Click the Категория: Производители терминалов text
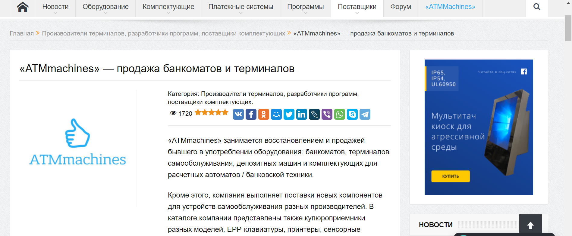Screen dimensions: 572x236 click(263, 98)
